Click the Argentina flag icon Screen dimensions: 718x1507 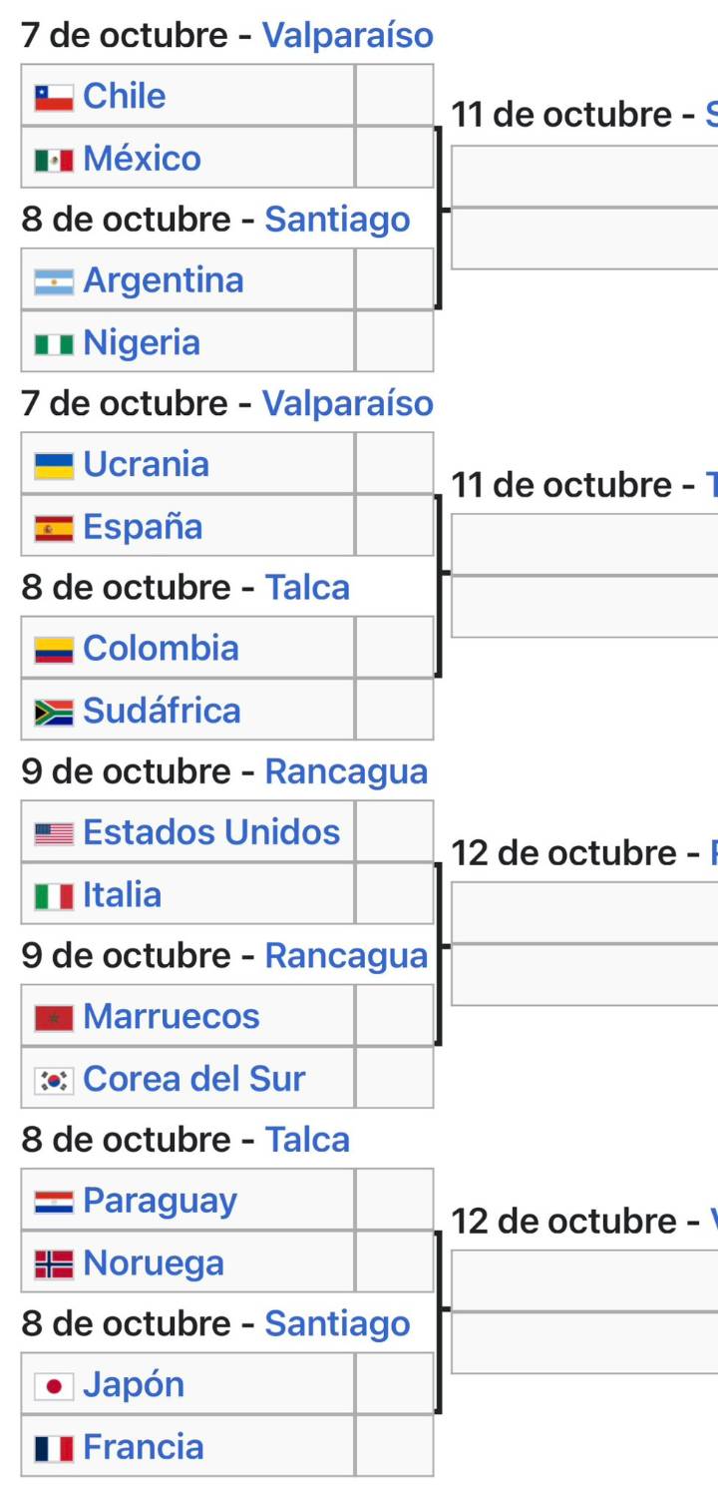[x=54, y=281]
